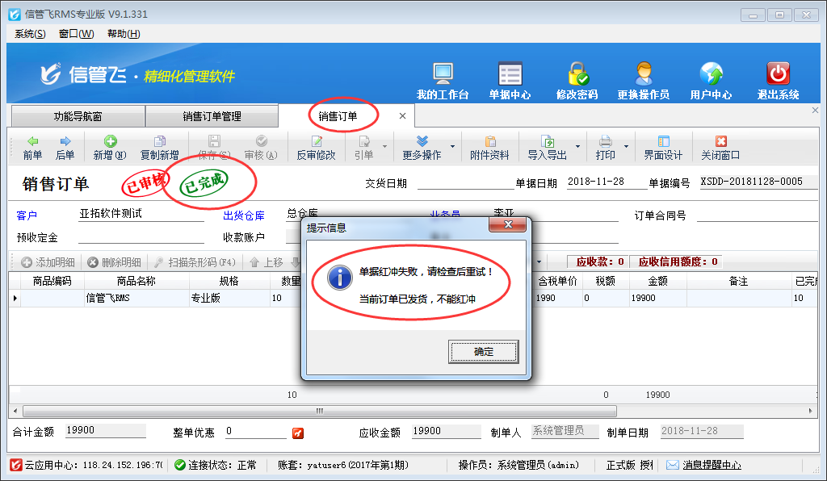This screenshot has height=481, width=827.
Task: Click the 整单优惠 input field
Action: tap(255, 432)
